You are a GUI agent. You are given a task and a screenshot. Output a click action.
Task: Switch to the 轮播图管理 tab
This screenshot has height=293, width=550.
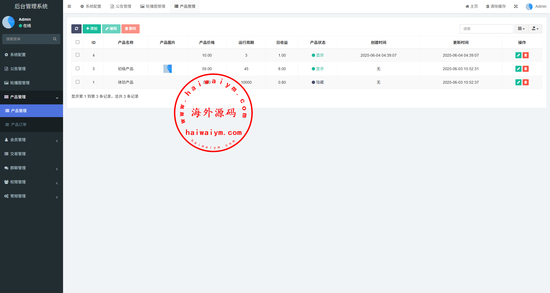pyautogui.click(x=153, y=6)
